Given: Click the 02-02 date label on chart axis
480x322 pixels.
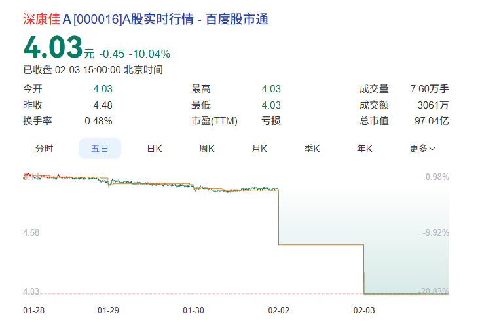Looking at the screenshot, I should (279, 310).
